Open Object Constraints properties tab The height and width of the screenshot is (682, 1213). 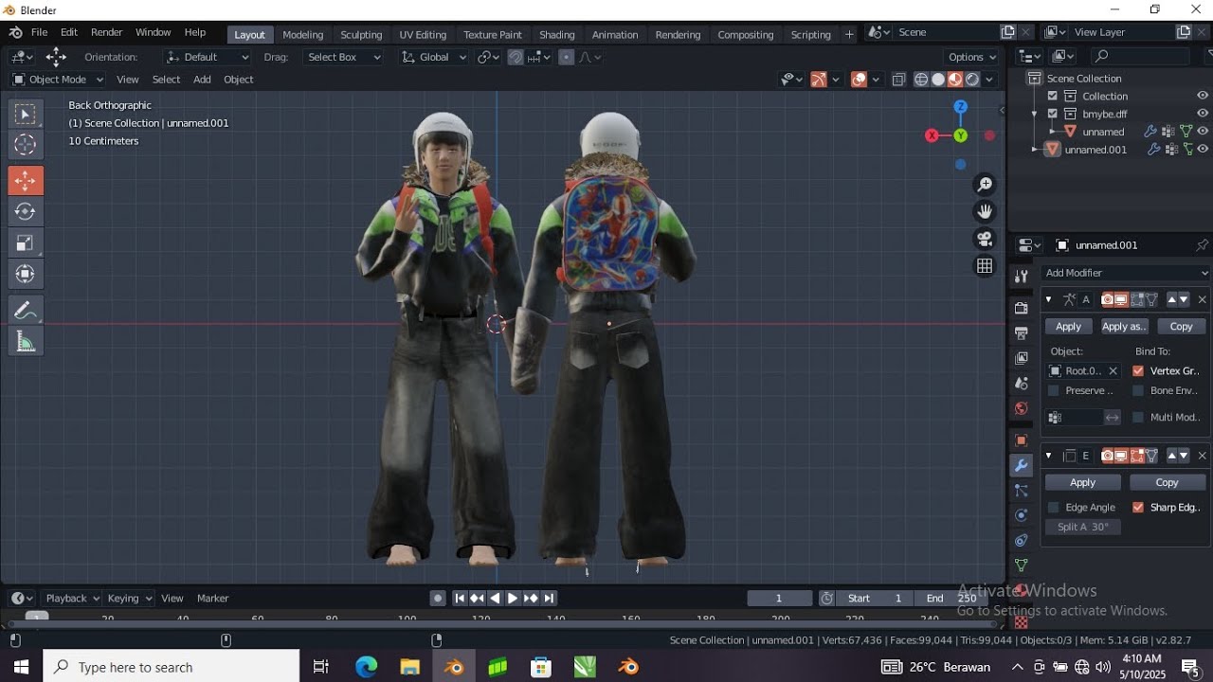tap(1022, 541)
